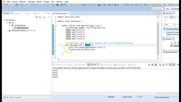
Task: Switch to the Declaration tab
Action: point(80,65)
